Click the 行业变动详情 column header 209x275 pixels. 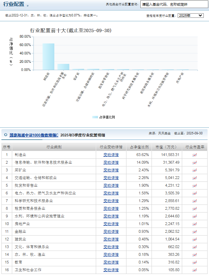coord(111,147)
